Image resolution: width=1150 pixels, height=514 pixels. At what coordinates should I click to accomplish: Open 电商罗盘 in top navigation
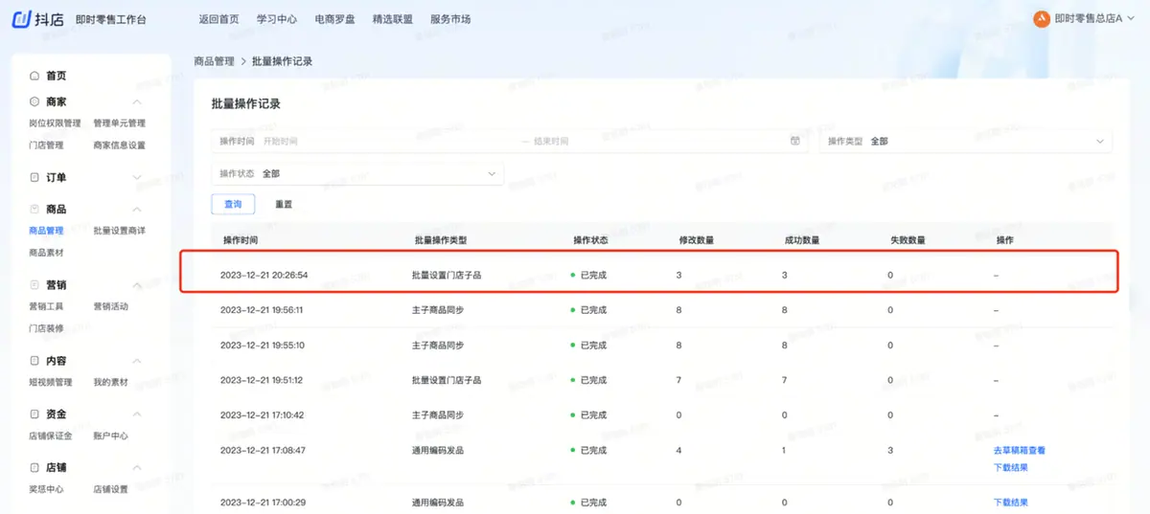click(334, 19)
